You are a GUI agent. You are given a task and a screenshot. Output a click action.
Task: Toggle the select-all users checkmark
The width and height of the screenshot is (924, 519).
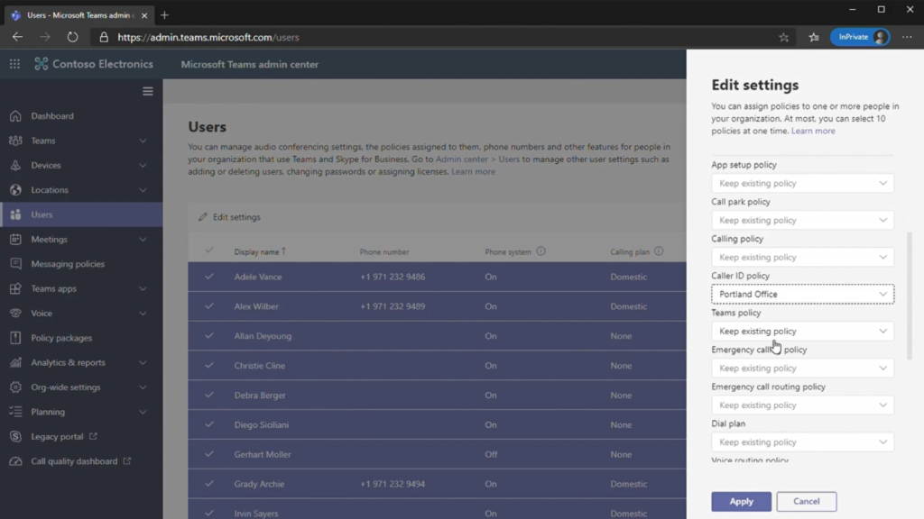point(209,250)
